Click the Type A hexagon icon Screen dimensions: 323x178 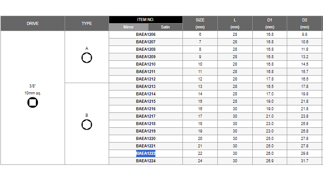click(x=87, y=58)
